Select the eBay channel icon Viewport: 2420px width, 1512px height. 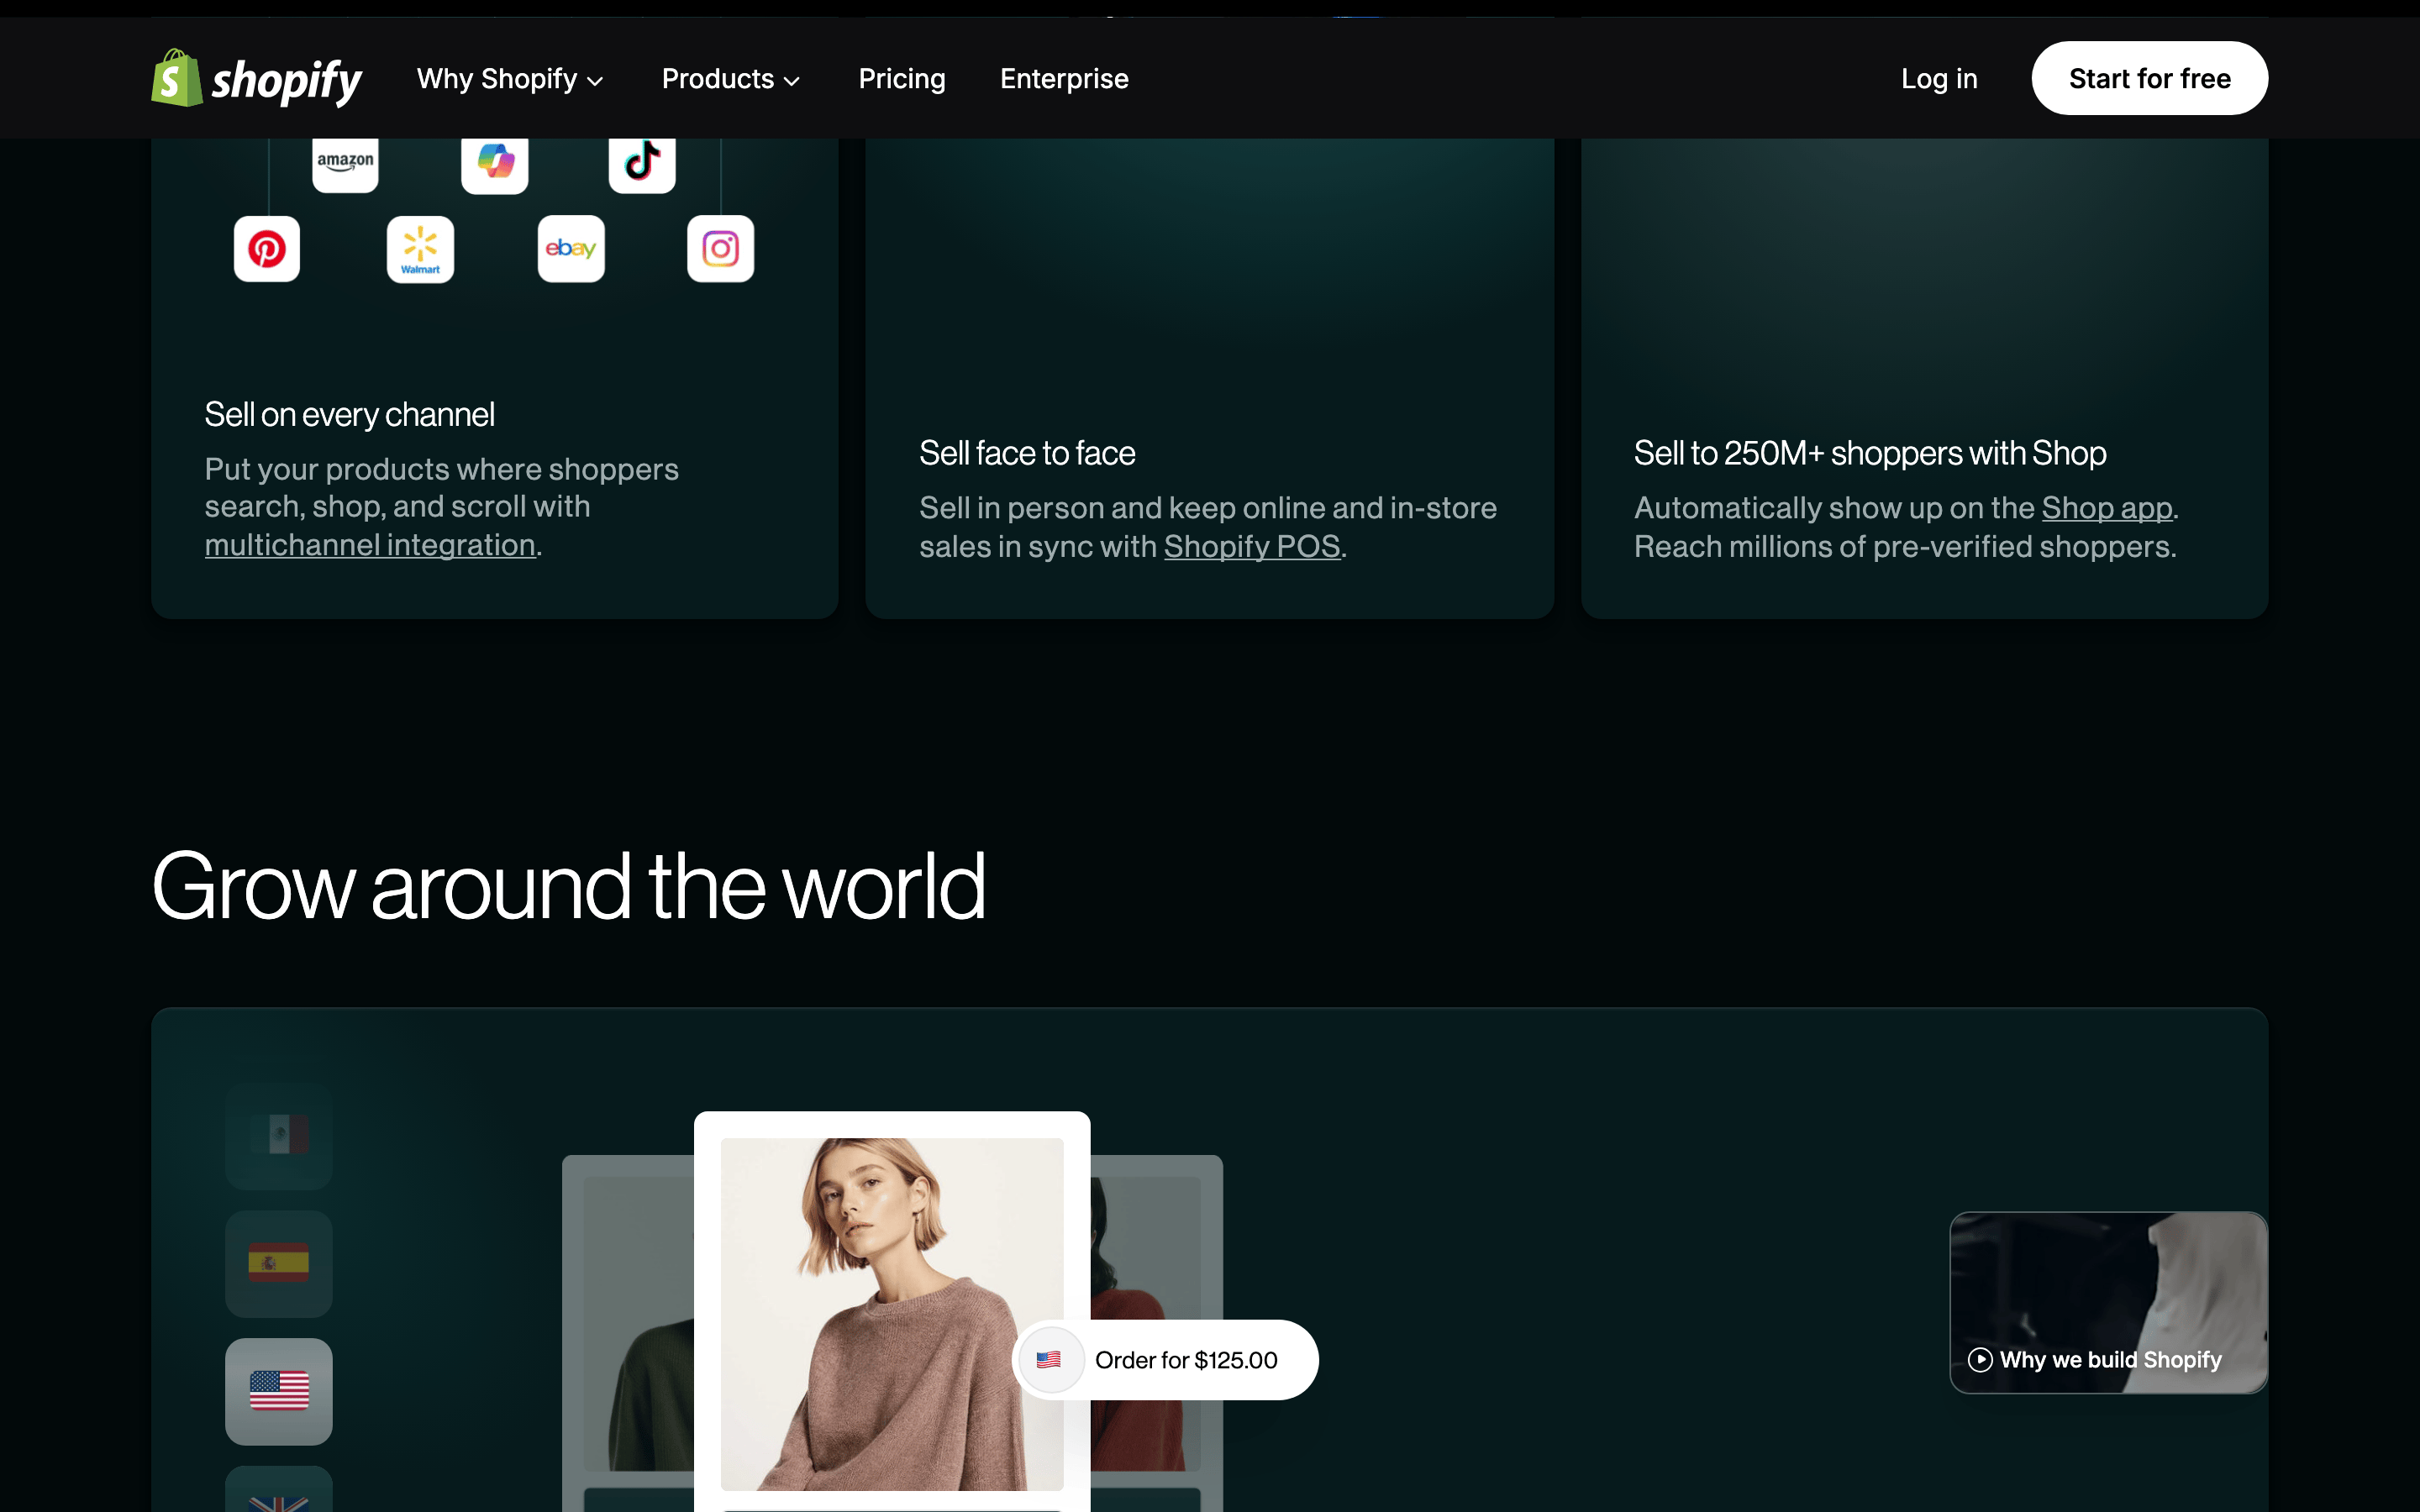pos(571,249)
